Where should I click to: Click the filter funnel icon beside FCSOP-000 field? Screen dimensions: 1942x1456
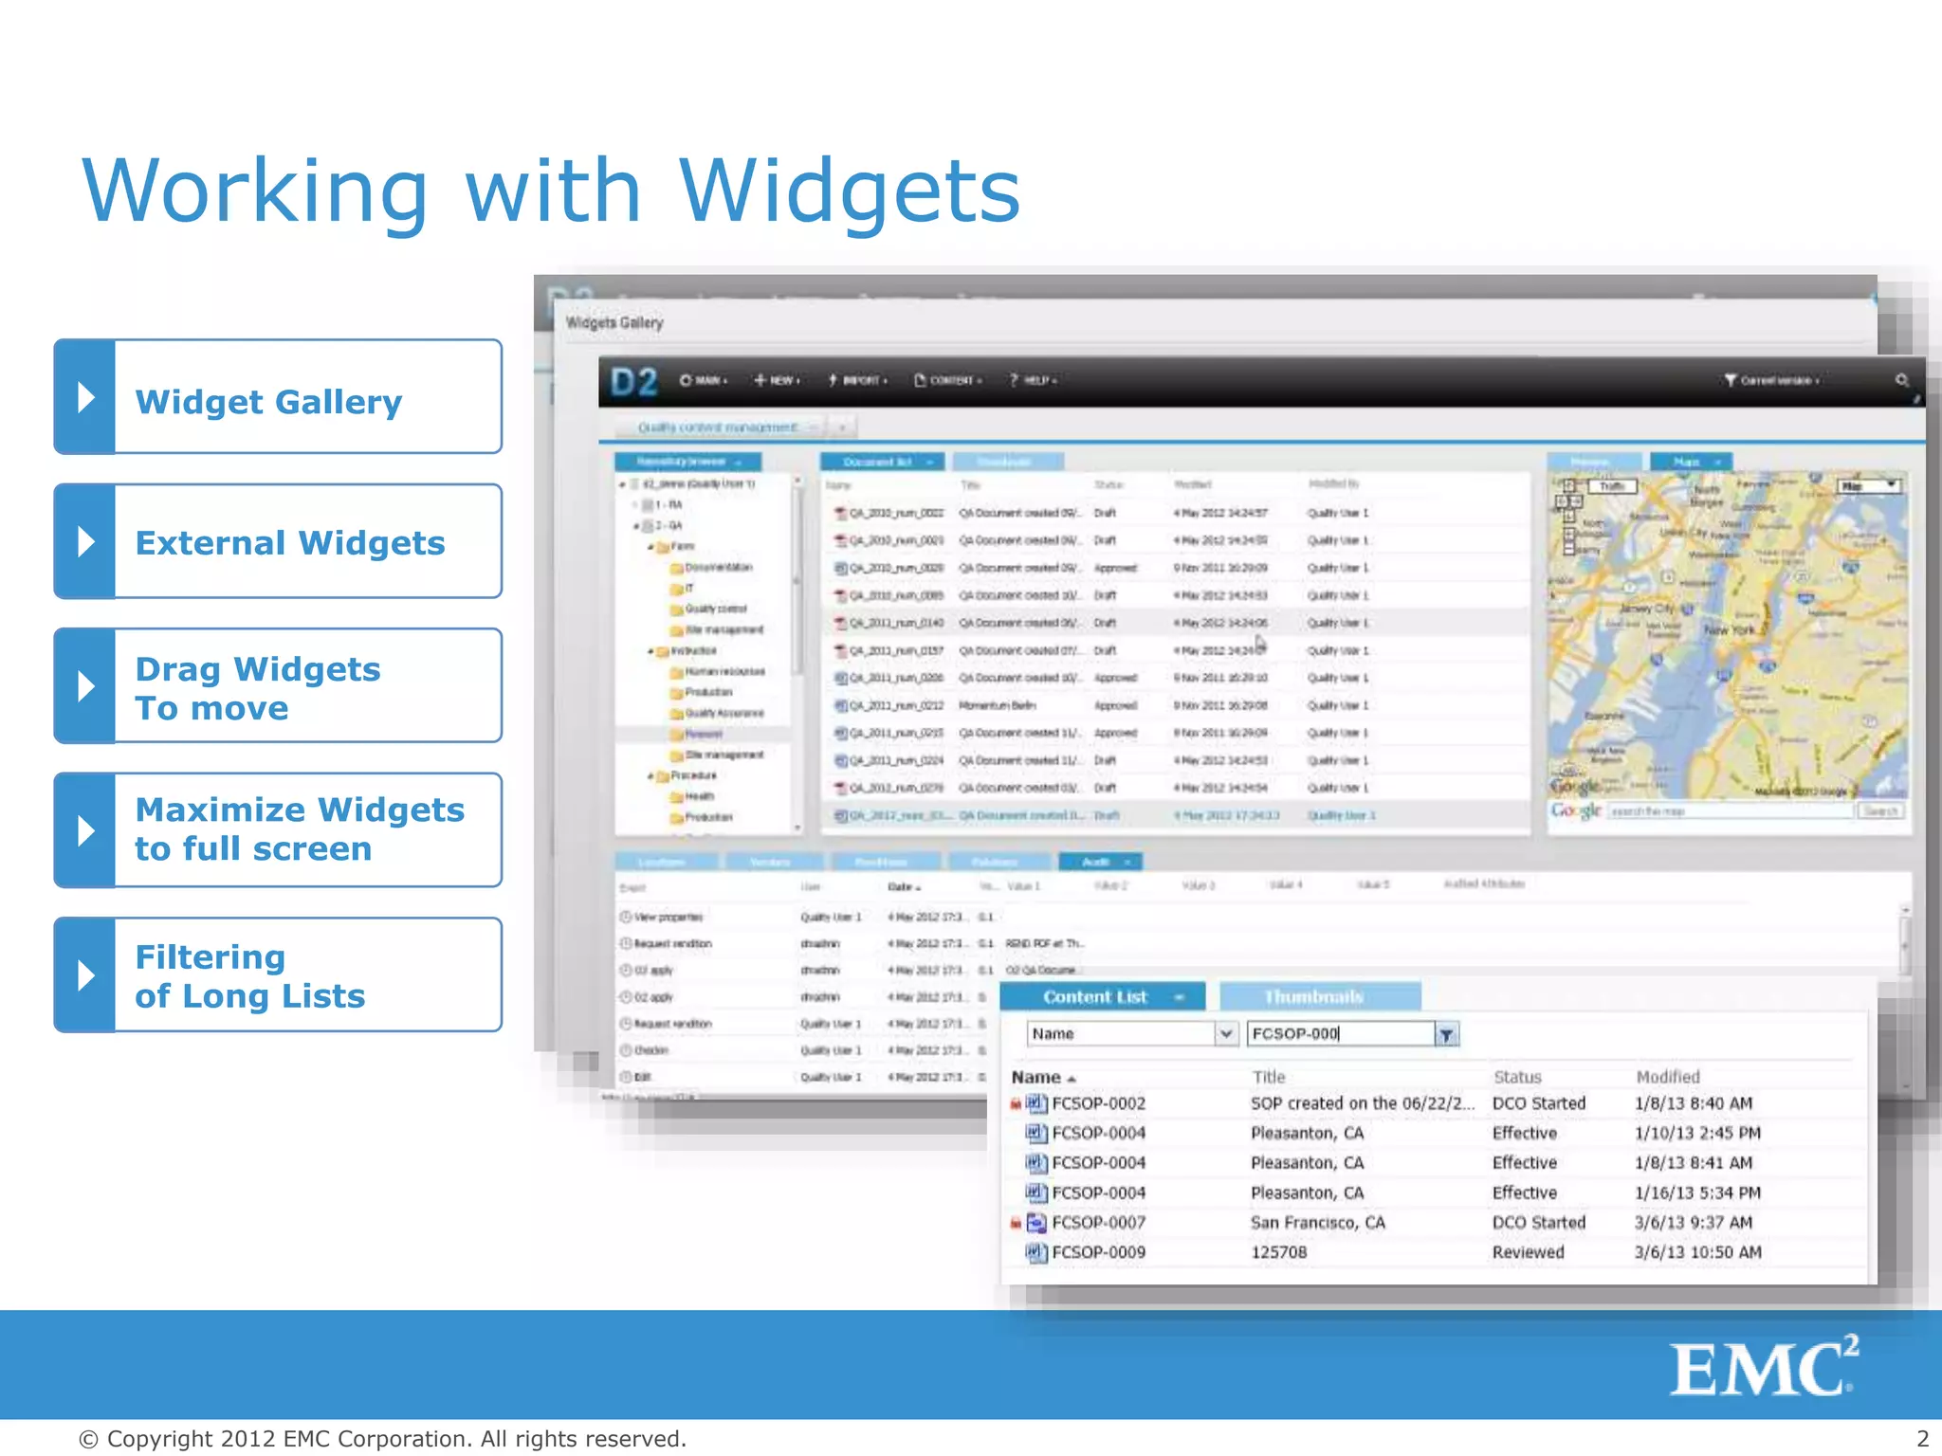1446,1035
